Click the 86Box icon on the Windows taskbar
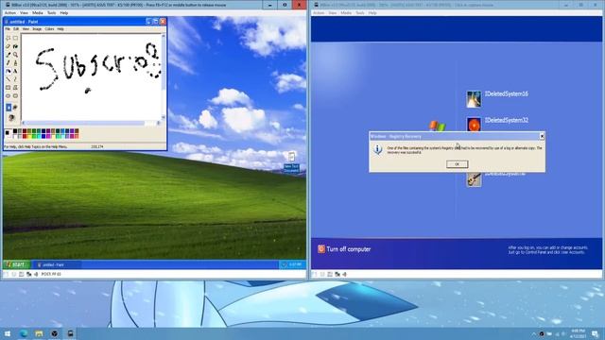 tap(70, 333)
